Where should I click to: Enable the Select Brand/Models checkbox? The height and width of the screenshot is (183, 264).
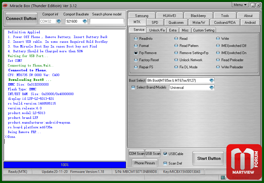pos(133,87)
